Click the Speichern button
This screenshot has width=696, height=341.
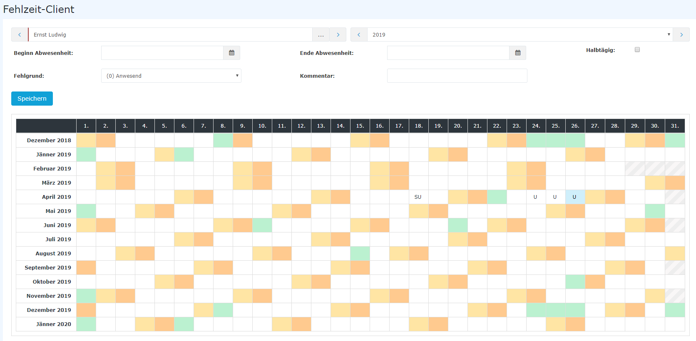32,99
